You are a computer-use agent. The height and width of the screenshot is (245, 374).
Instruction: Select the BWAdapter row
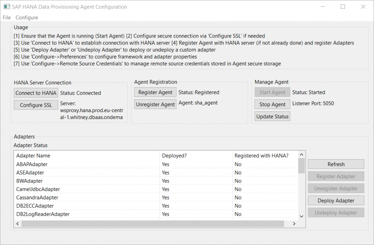point(156,181)
